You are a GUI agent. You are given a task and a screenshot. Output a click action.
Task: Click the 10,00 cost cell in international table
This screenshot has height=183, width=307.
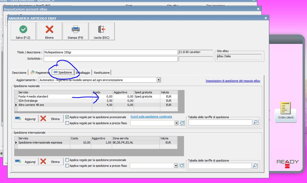pos(80,142)
